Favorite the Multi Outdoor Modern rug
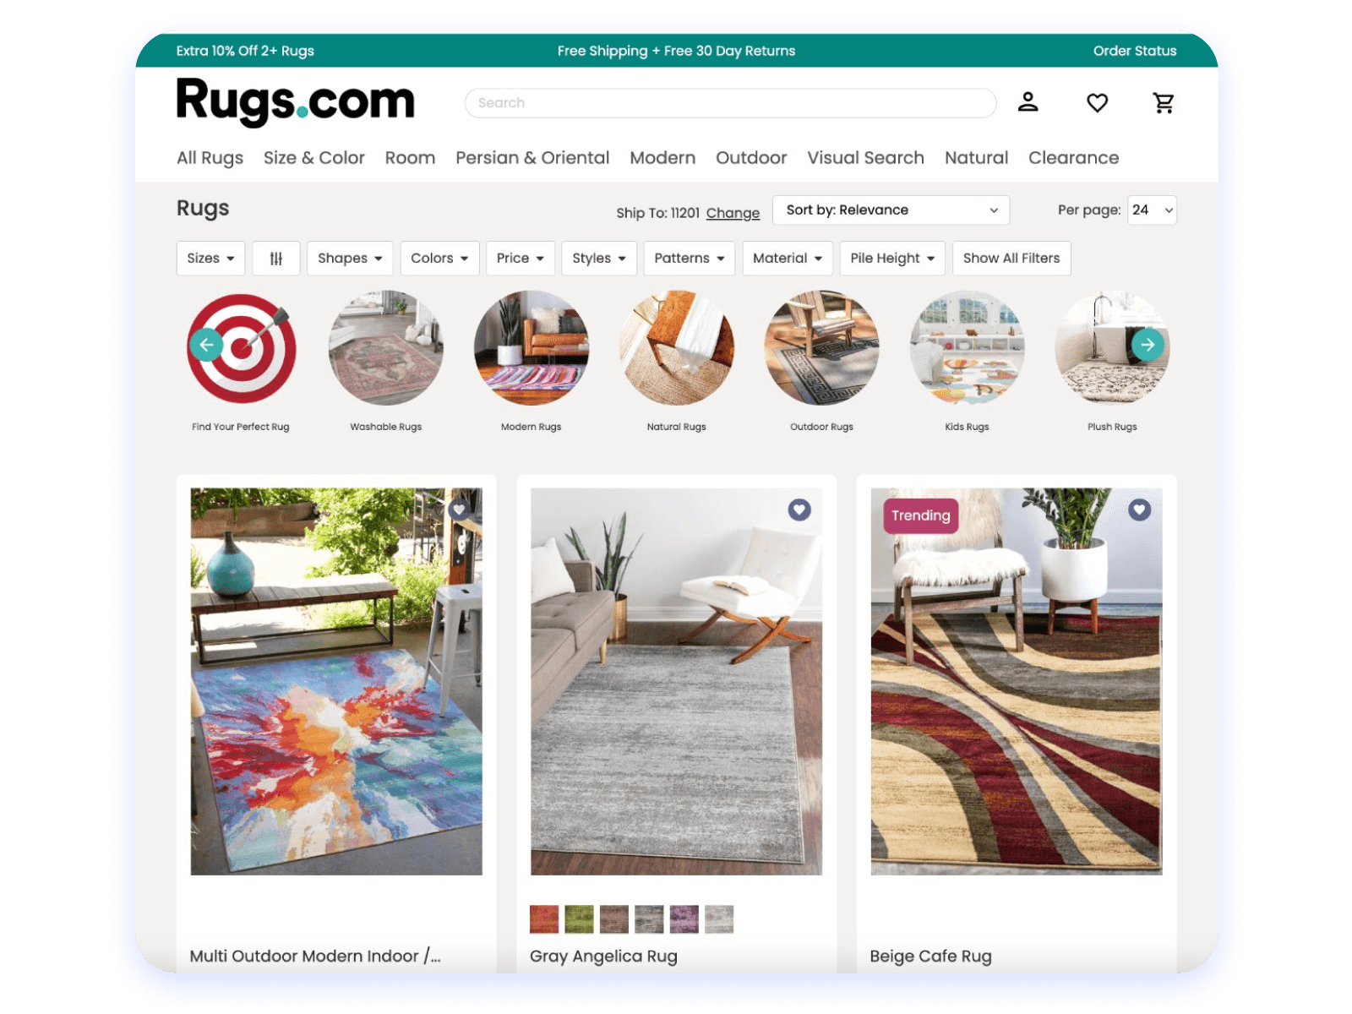 click(461, 510)
